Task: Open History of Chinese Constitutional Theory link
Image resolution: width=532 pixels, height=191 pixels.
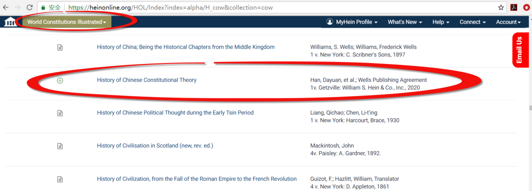Action: (147, 80)
